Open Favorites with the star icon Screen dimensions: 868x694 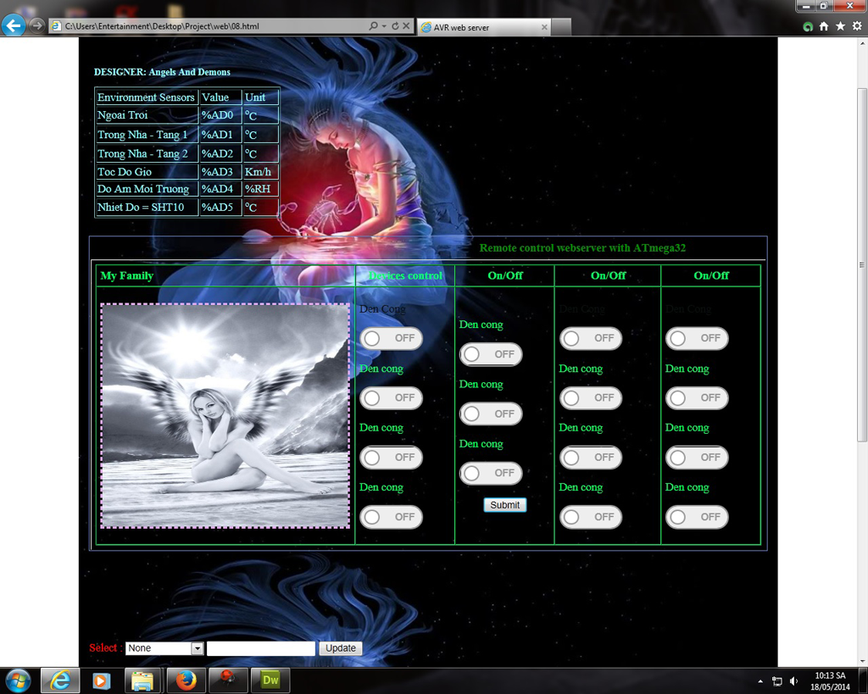coord(840,26)
